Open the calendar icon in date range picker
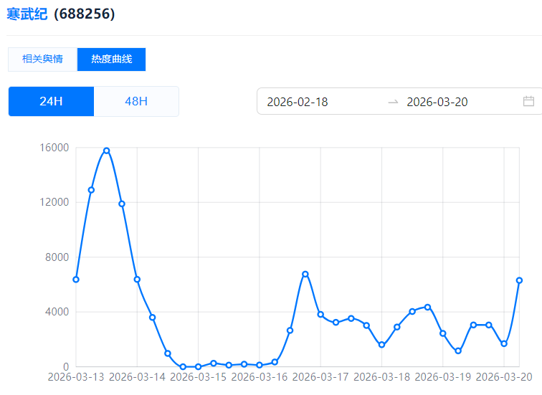 [x=528, y=101]
